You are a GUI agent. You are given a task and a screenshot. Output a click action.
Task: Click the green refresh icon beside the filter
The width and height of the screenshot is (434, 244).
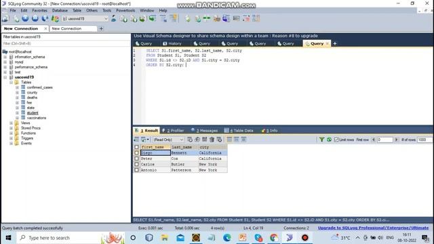coord(329,140)
